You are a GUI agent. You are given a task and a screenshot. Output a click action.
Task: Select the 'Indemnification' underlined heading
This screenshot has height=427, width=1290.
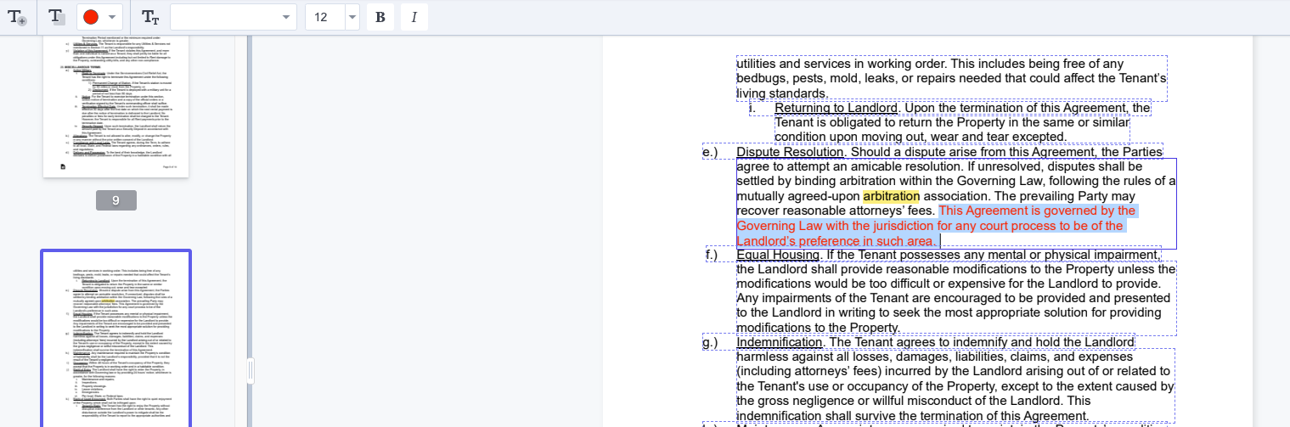(x=780, y=342)
